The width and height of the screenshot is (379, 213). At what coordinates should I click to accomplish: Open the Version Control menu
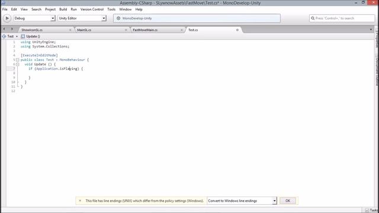[x=92, y=9]
